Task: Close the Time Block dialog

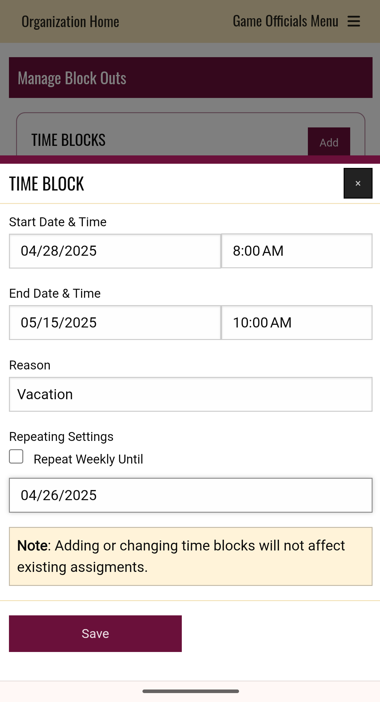Action: 358,183
